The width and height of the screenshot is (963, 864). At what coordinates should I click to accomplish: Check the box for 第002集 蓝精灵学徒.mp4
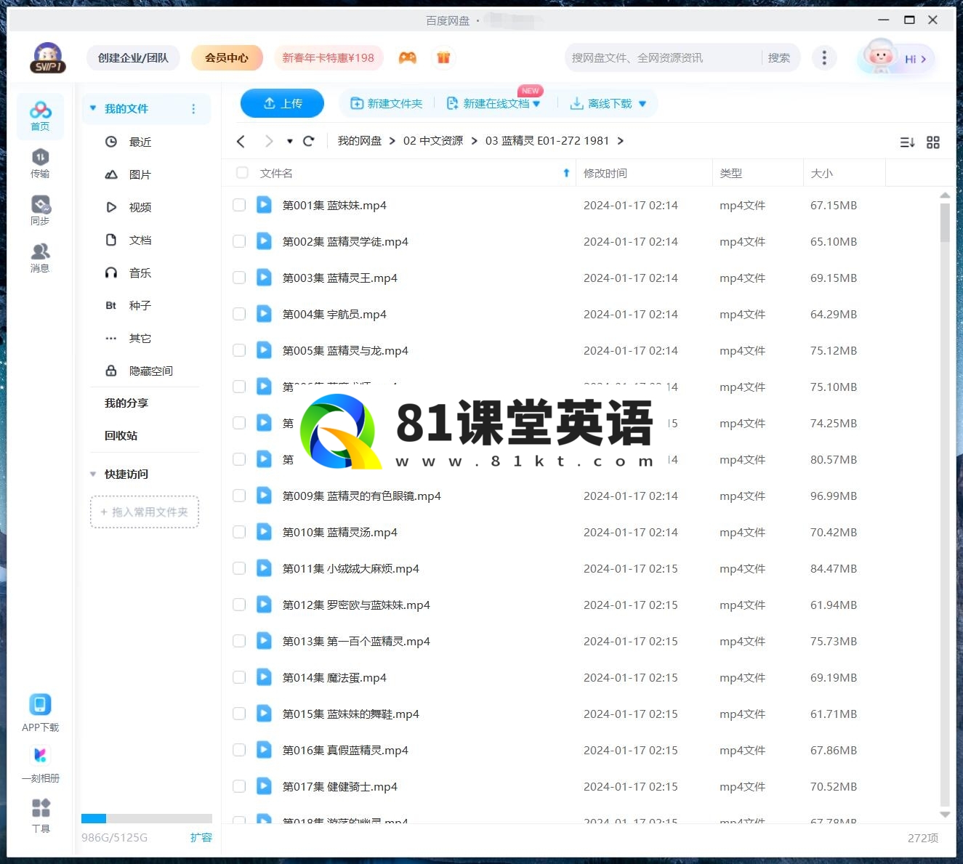pos(239,241)
